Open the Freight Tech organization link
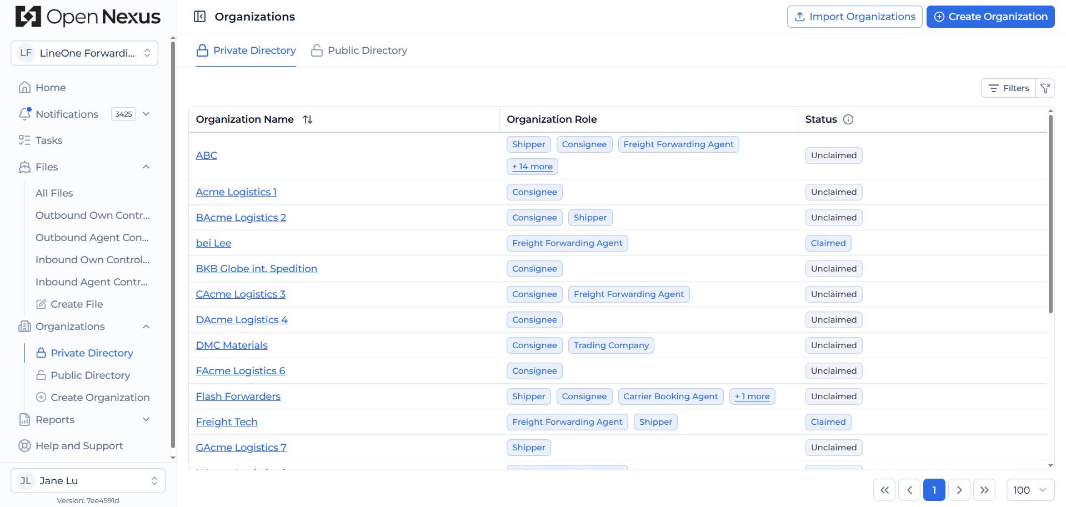The image size is (1066, 507). pyautogui.click(x=227, y=422)
